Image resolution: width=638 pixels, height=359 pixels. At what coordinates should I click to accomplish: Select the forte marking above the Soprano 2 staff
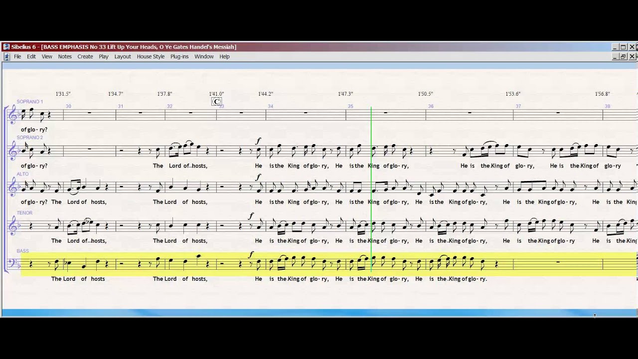(258, 142)
